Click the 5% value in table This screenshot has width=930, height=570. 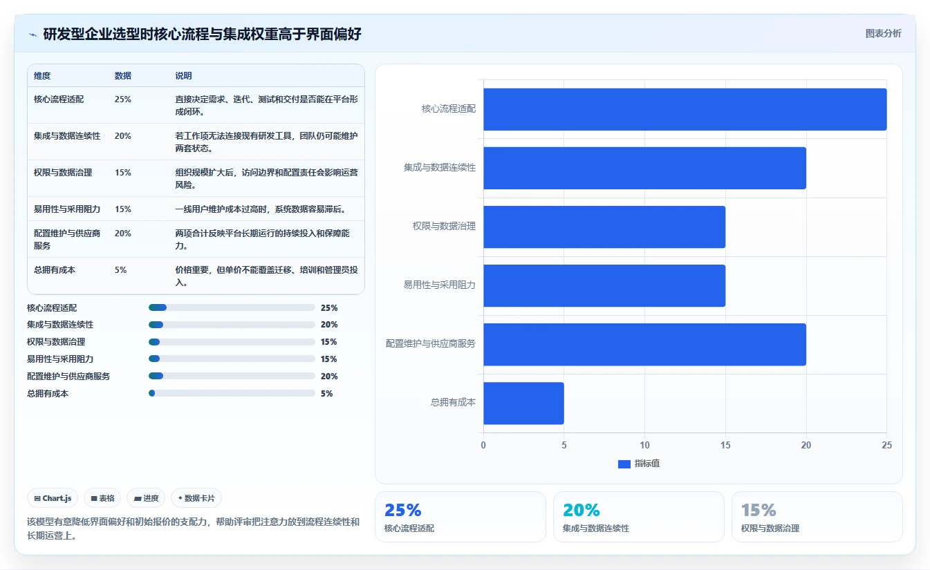(x=120, y=270)
